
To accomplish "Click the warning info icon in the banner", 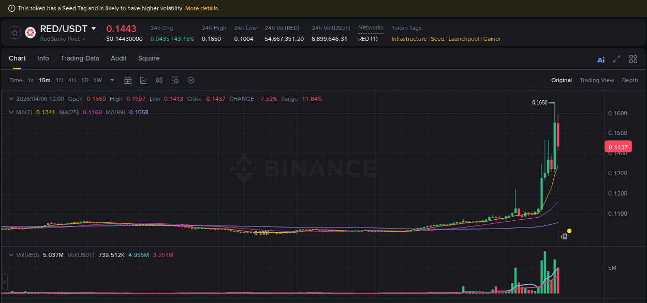I will click(x=11, y=8).
